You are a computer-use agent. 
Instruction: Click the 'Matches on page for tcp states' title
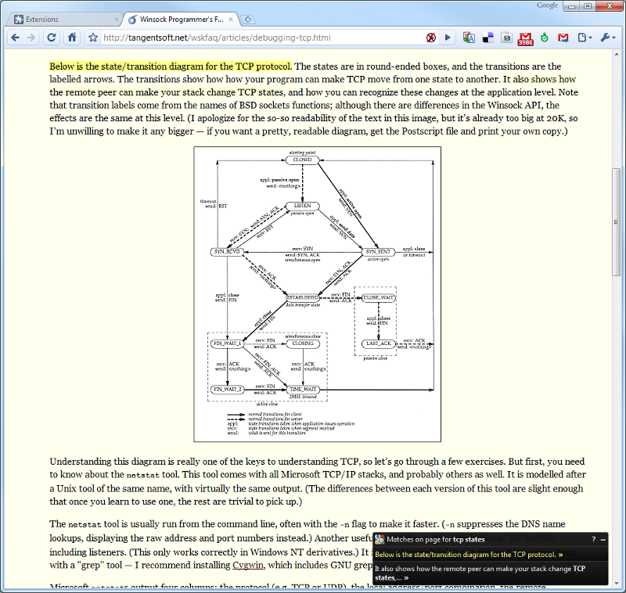(x=436, y=540)
